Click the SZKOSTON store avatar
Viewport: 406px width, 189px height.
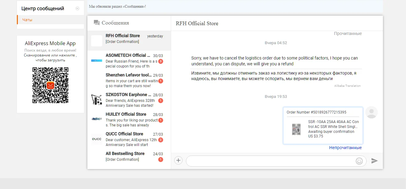point(97,100)
